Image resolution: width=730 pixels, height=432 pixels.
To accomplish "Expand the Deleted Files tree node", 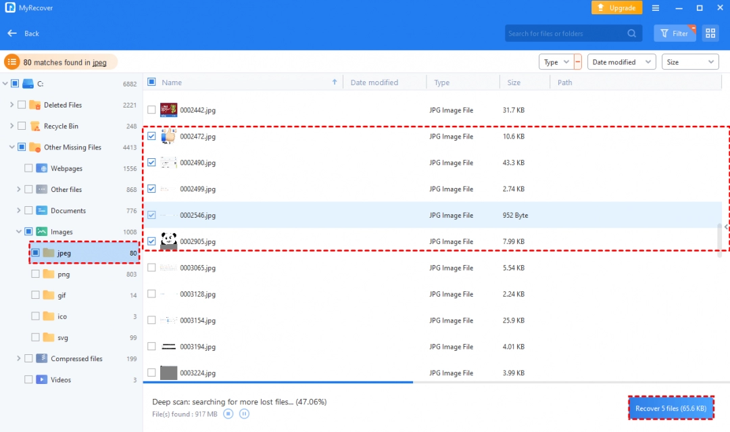I will [11, 105].
